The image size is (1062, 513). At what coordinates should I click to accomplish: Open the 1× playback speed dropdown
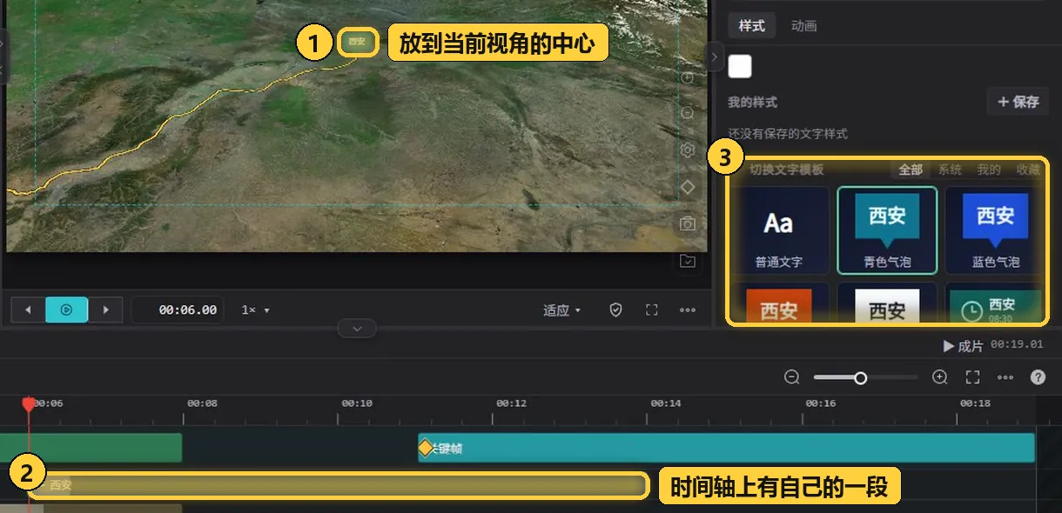[256, 310]
